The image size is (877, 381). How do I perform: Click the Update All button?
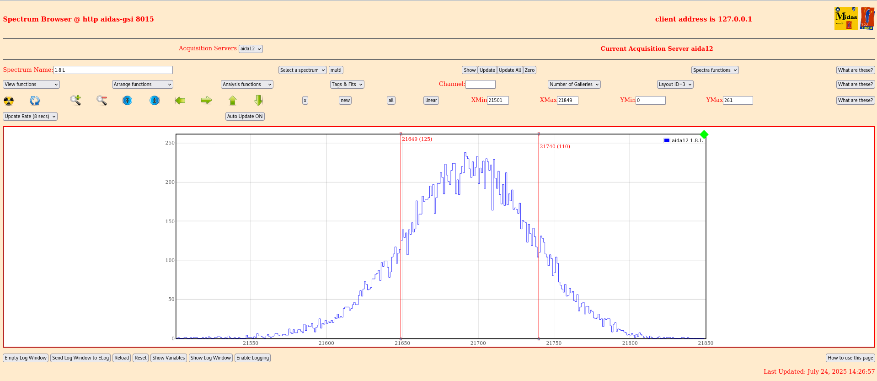point(510,70)
